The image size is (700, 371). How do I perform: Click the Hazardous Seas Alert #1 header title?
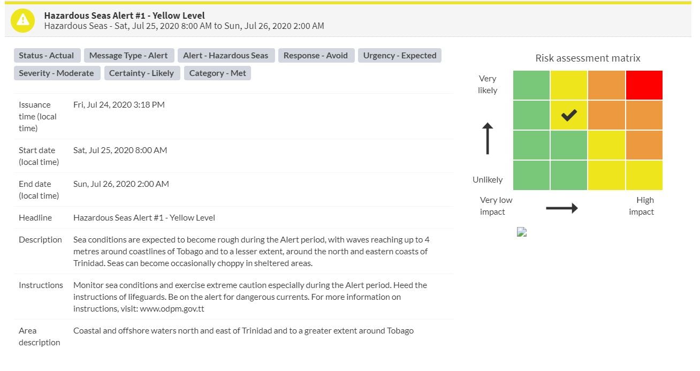pyautogui.click(x=125, y=16)
